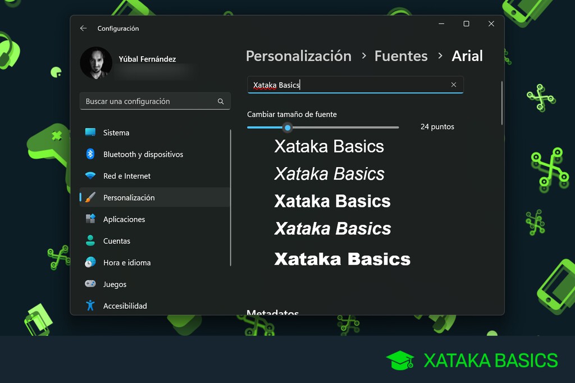
Task: Clear the preview text with the X
Action: pos(454,85)
